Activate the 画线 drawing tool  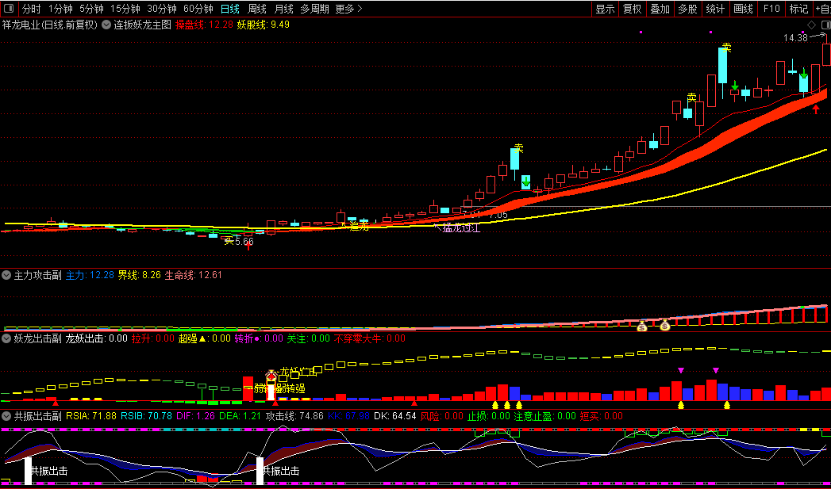point(743,9)
